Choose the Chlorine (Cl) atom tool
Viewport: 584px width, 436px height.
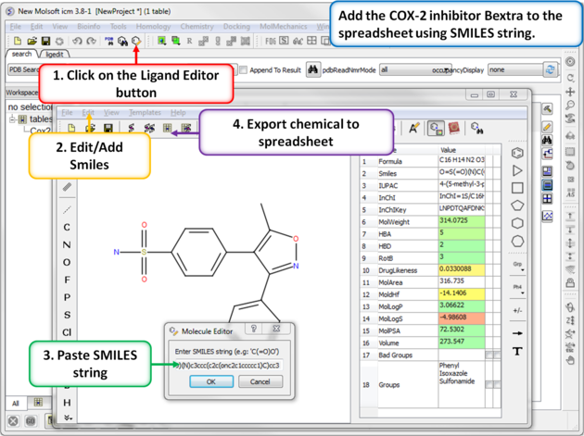tap(67, 332)
